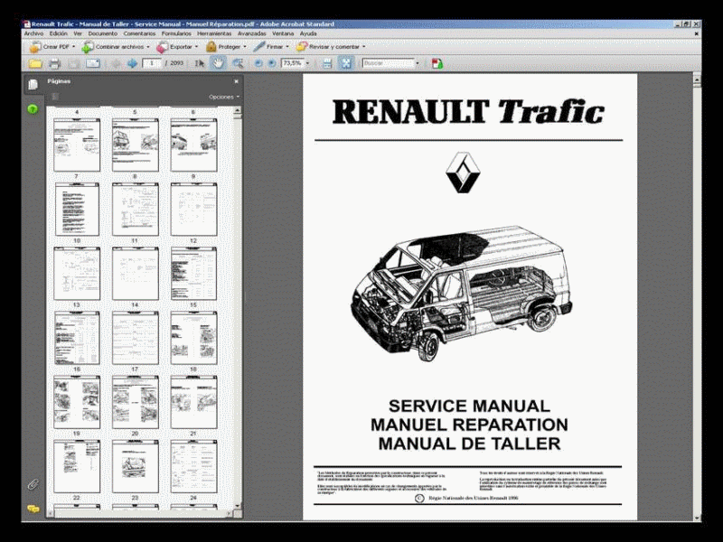The height and width of the screenshot is (542, 723).
Task: Select the Select (cursor) tool
Action: pyautogui.click(x=200, y=63)
